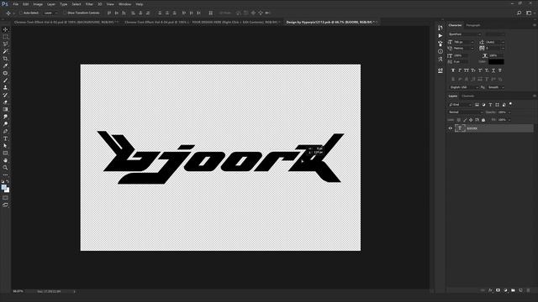
Task: Open the English: USA language dropdown
Action: 464,87
